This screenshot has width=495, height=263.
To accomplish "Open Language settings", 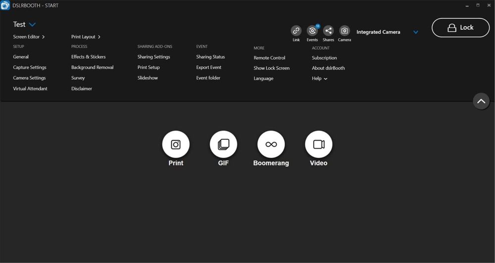I will tap(264, 78).
